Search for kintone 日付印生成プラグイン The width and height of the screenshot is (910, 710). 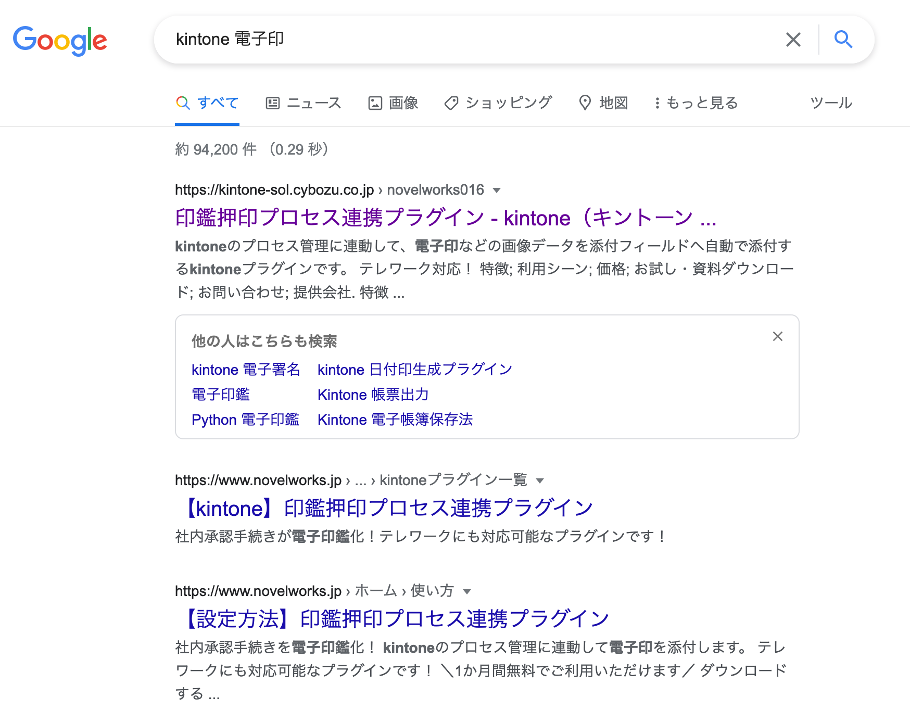(415, 370)
